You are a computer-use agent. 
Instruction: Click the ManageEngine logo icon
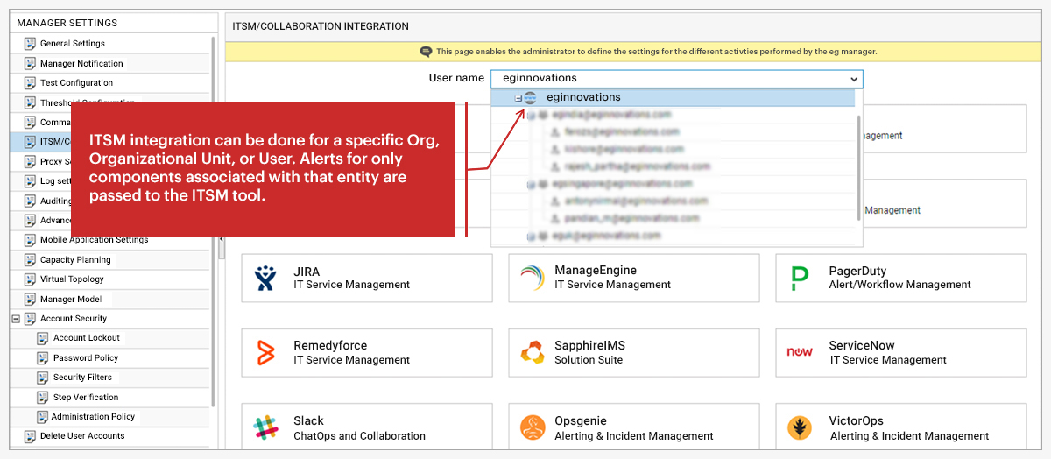(532, 278)
